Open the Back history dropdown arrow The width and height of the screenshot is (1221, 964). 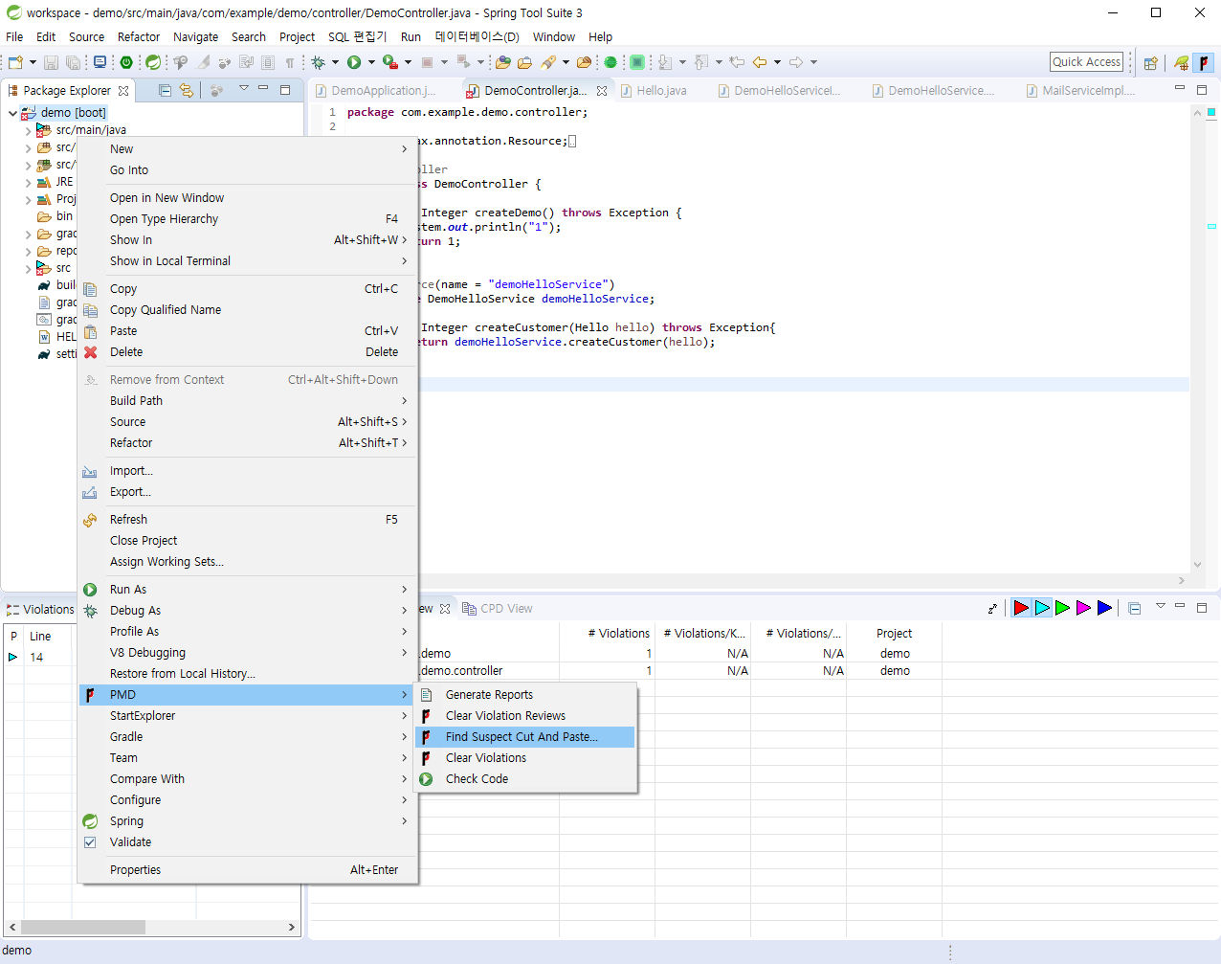[x=777, y=62]
